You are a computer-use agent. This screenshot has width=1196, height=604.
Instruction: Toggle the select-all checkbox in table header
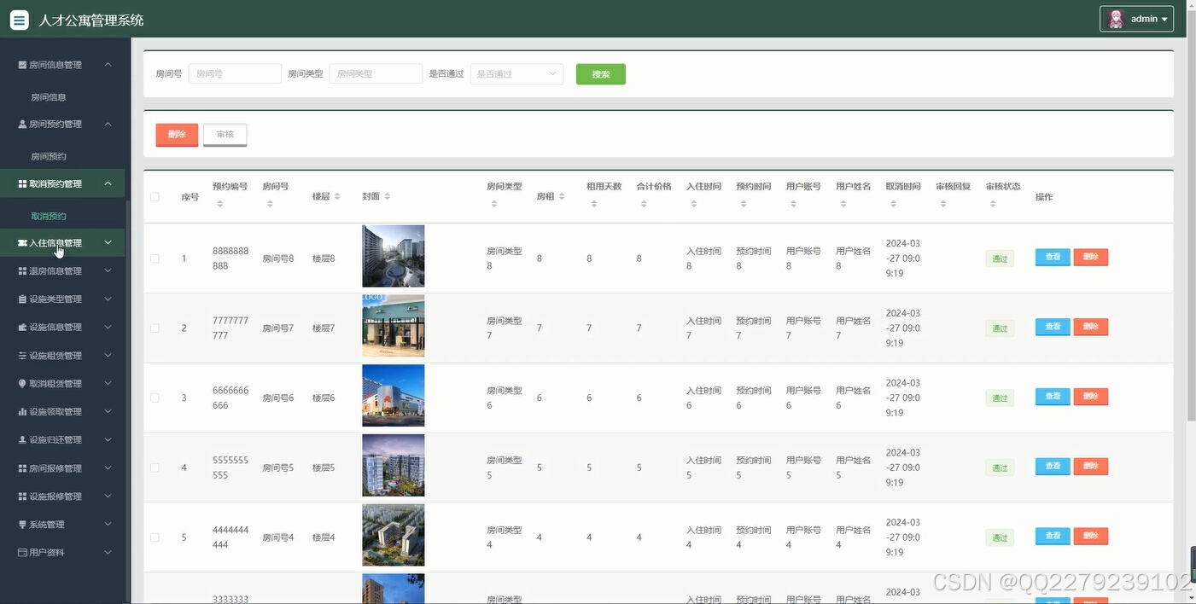coord(155,196)
